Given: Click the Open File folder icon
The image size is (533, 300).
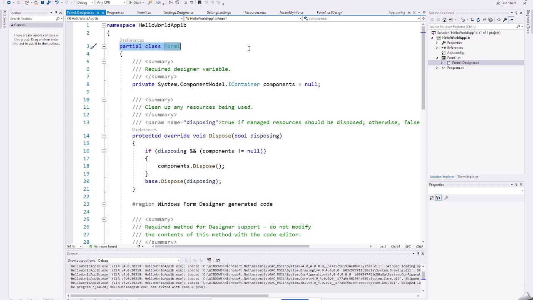Looking at the screenshot, I should 36,2.
